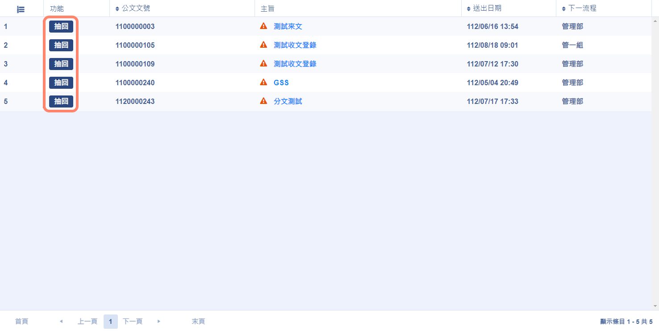
Task: Open the 測試來文 subject link
Action: point(288,26)
